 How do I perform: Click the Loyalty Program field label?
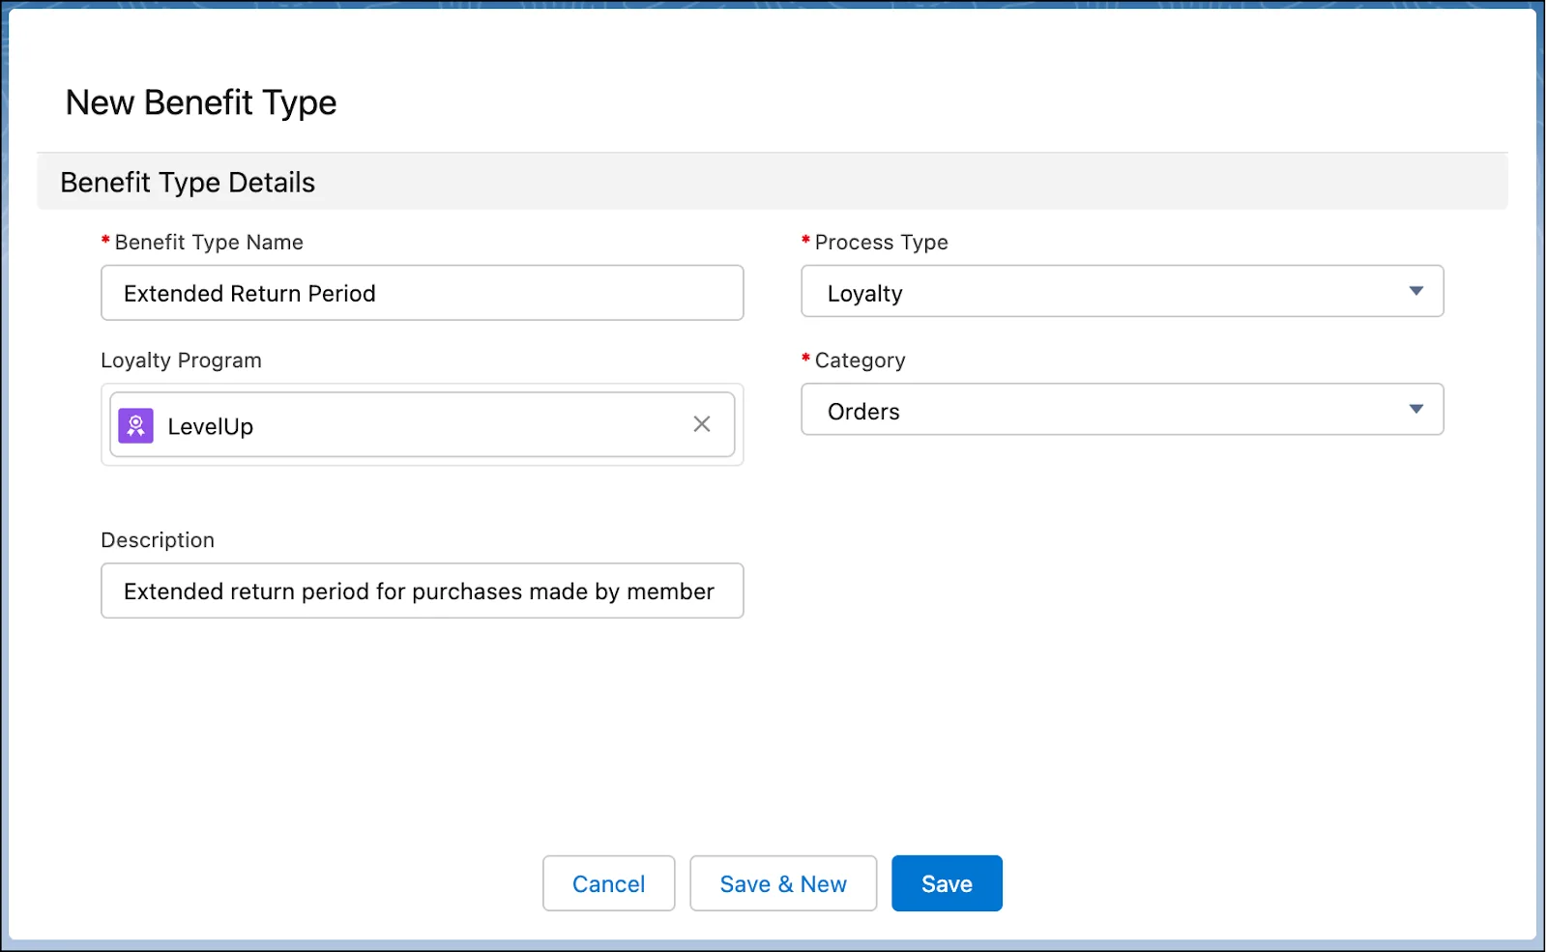tap(181, 360)
